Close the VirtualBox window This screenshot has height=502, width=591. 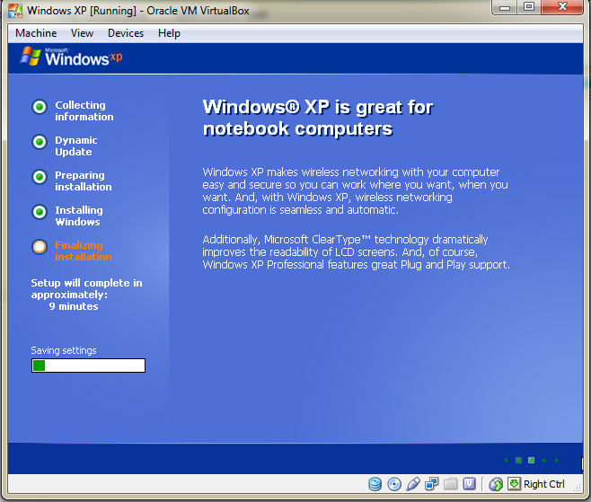tap(562, 7)
